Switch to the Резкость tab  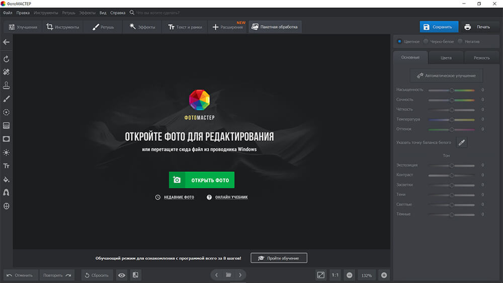coord(481,58)
